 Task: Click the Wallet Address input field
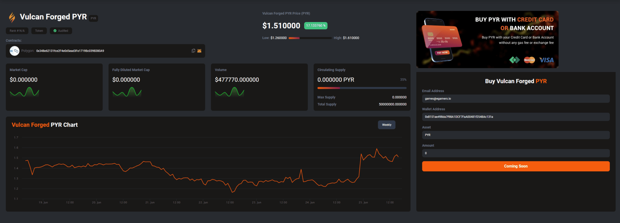click(516, 117)
